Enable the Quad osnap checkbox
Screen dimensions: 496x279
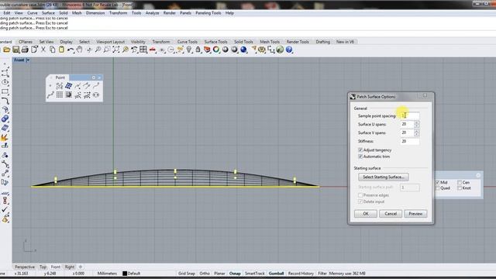437,188
